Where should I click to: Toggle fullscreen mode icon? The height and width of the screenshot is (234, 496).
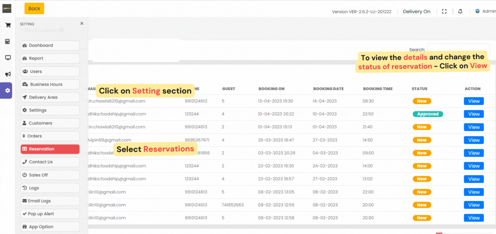[444, 11]
